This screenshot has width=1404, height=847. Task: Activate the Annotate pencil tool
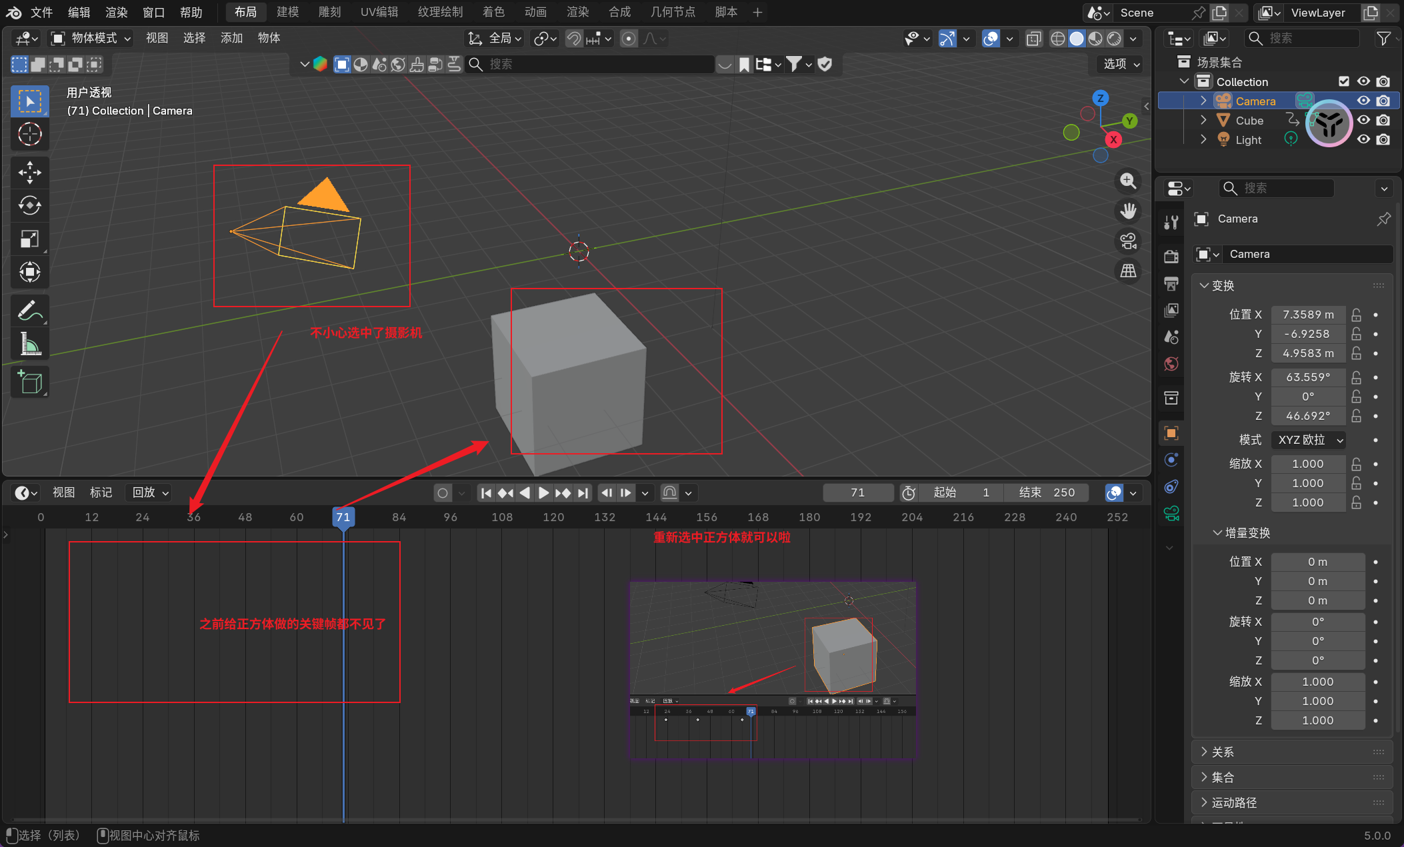(29, 311)
